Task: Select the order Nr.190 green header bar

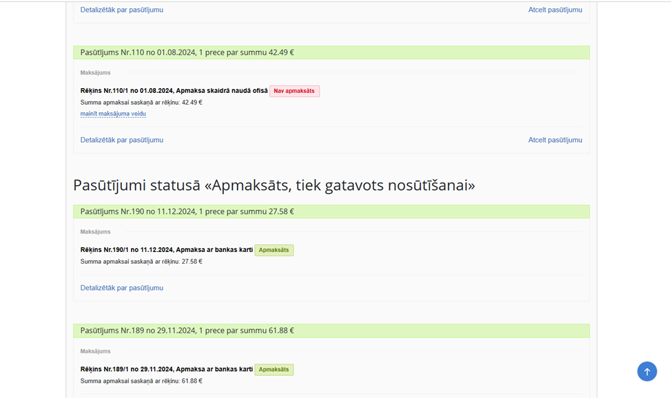Action: tap(331, 211)
